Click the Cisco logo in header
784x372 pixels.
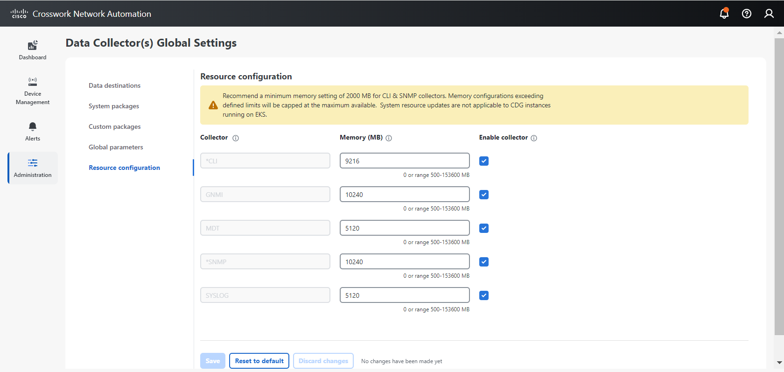(x=19, y=14)
